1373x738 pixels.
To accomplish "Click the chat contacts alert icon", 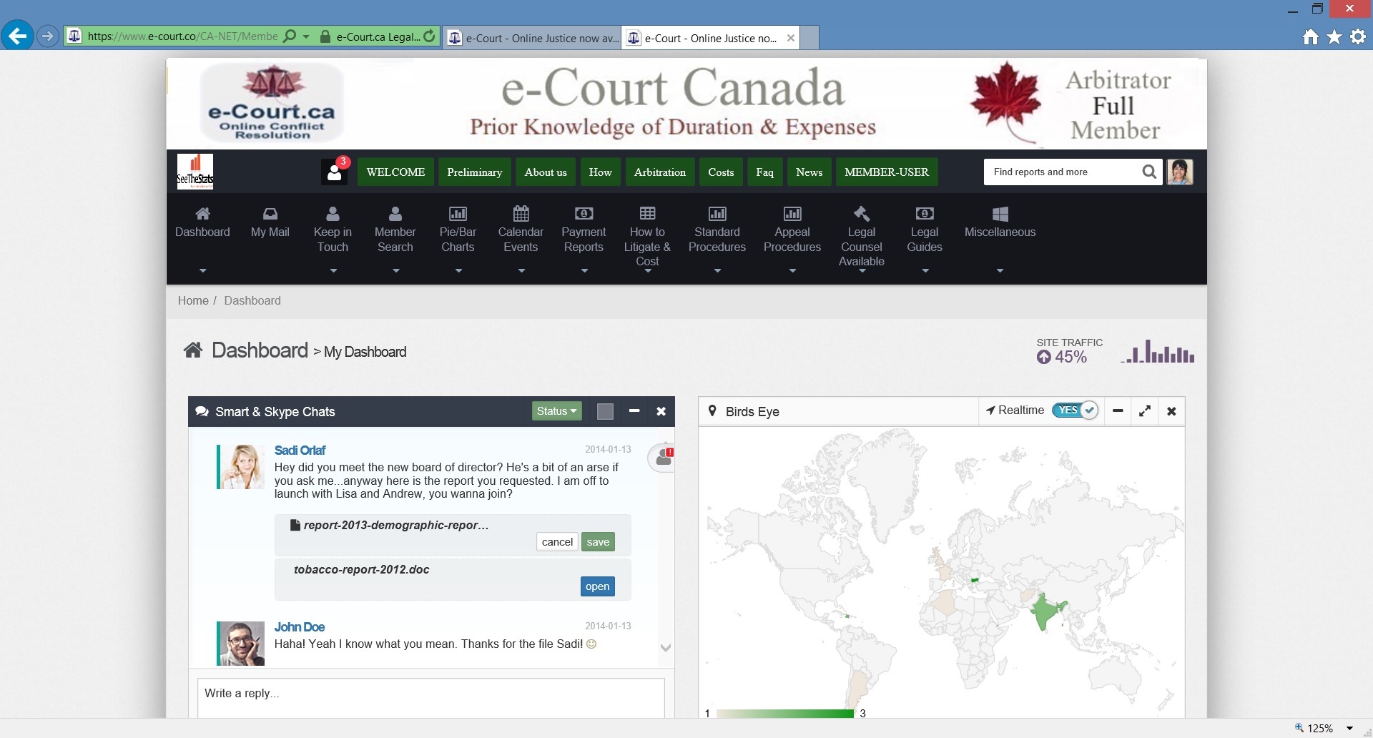I will 663,458.
